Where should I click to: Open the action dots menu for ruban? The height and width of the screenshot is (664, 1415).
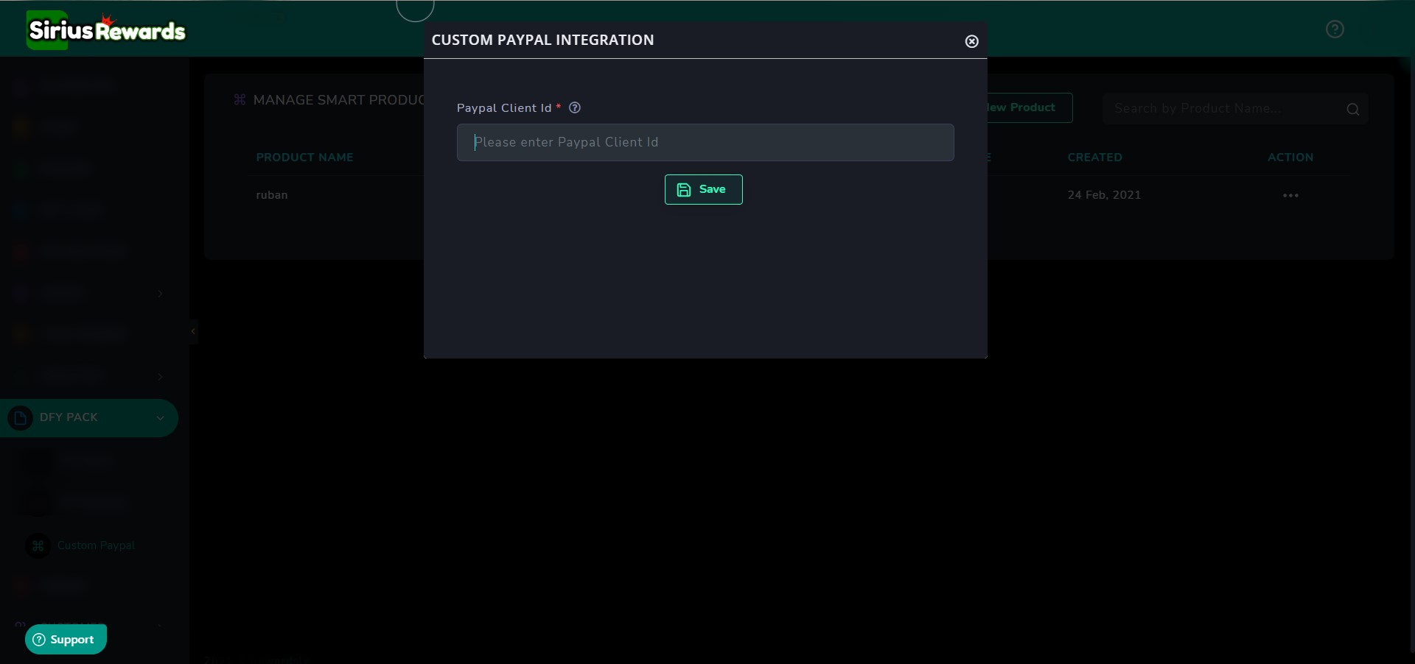(1290, 195)
